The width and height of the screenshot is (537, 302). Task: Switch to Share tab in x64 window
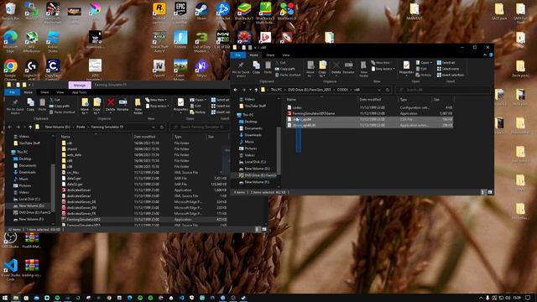[270, 55]
